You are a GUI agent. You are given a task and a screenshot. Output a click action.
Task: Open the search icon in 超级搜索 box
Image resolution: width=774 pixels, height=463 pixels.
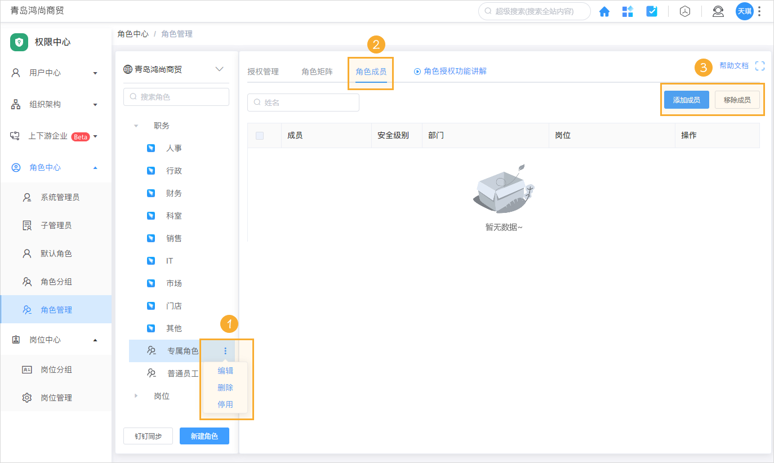click(x=488, y=11)
